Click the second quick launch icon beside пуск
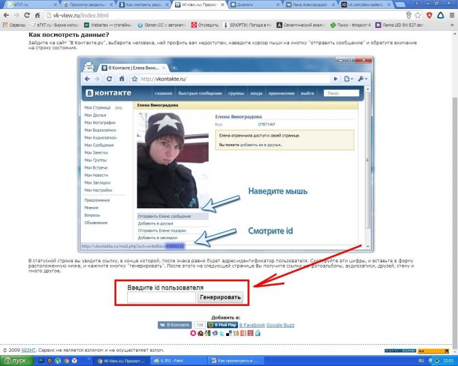The width and height of the screenshot is (458, 366). 50,361
